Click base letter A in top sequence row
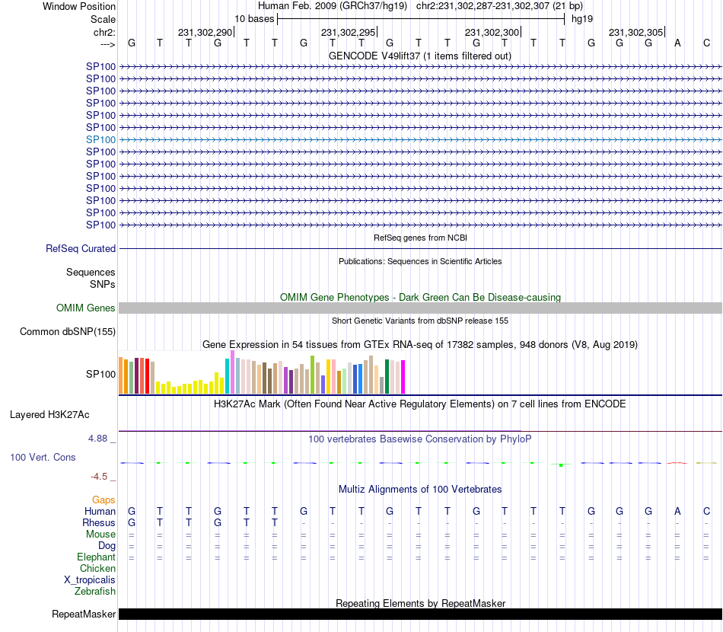The image size is (723, 632). 677,43
